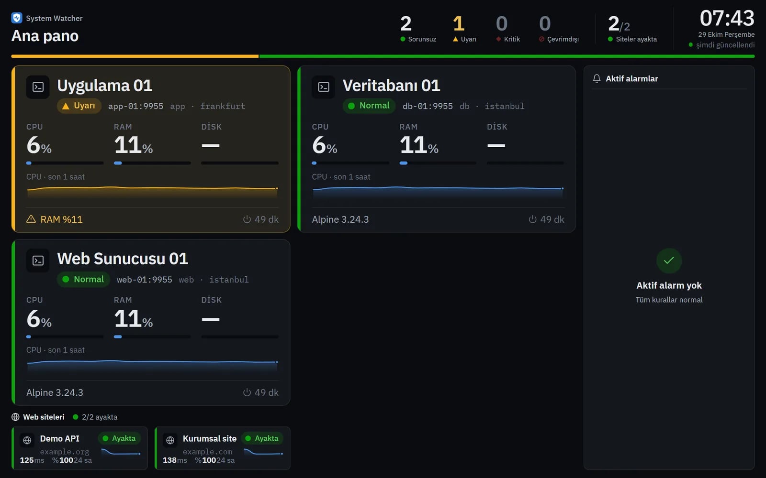
Task: Click the 'Aktif alarmlar' panel heading
Action: click(631, 78)
